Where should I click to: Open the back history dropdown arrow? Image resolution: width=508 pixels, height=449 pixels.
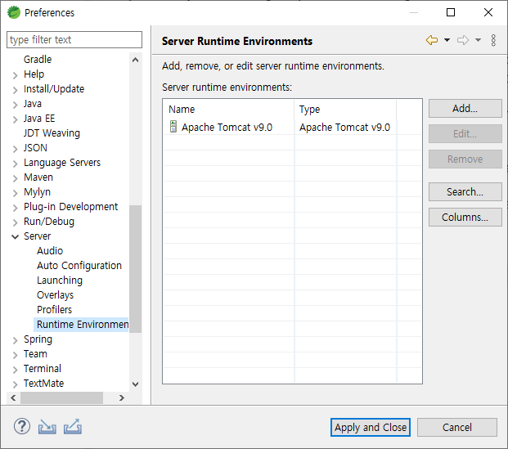pyautogui.click(x=447, y=40)
